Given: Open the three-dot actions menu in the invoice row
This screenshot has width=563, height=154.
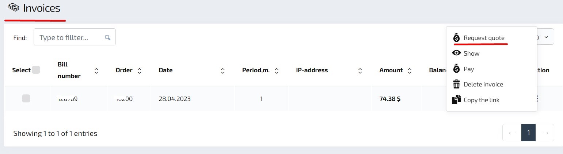Looking at the screenshot, I should (x=537, y=98).
